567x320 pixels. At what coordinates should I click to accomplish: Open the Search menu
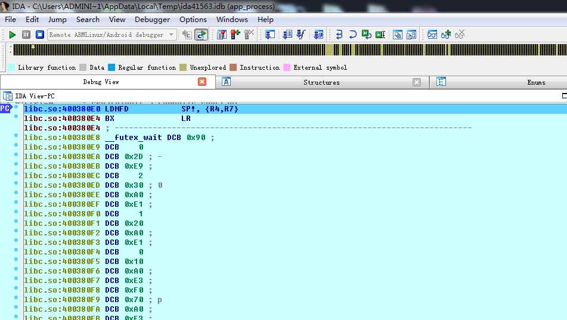click(88, 20)
